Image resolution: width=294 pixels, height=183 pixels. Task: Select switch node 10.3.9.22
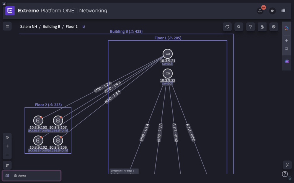click(168, 74)
